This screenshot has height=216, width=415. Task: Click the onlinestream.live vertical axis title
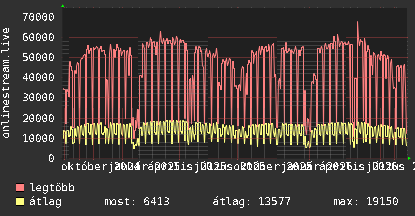6,83
